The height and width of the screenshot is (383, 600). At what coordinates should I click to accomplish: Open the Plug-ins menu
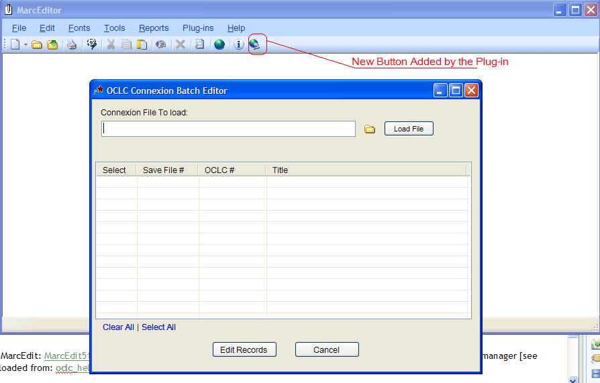[198, 28]
